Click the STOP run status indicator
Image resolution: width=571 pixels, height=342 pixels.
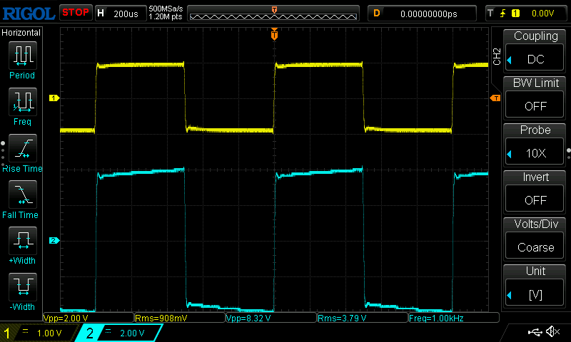pyautogui.click(x=76, y=13)
